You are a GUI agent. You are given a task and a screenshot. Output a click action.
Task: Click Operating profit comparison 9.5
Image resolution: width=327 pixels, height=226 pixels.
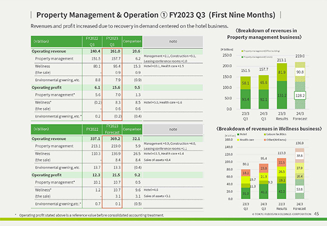click(x=137, y=87)
